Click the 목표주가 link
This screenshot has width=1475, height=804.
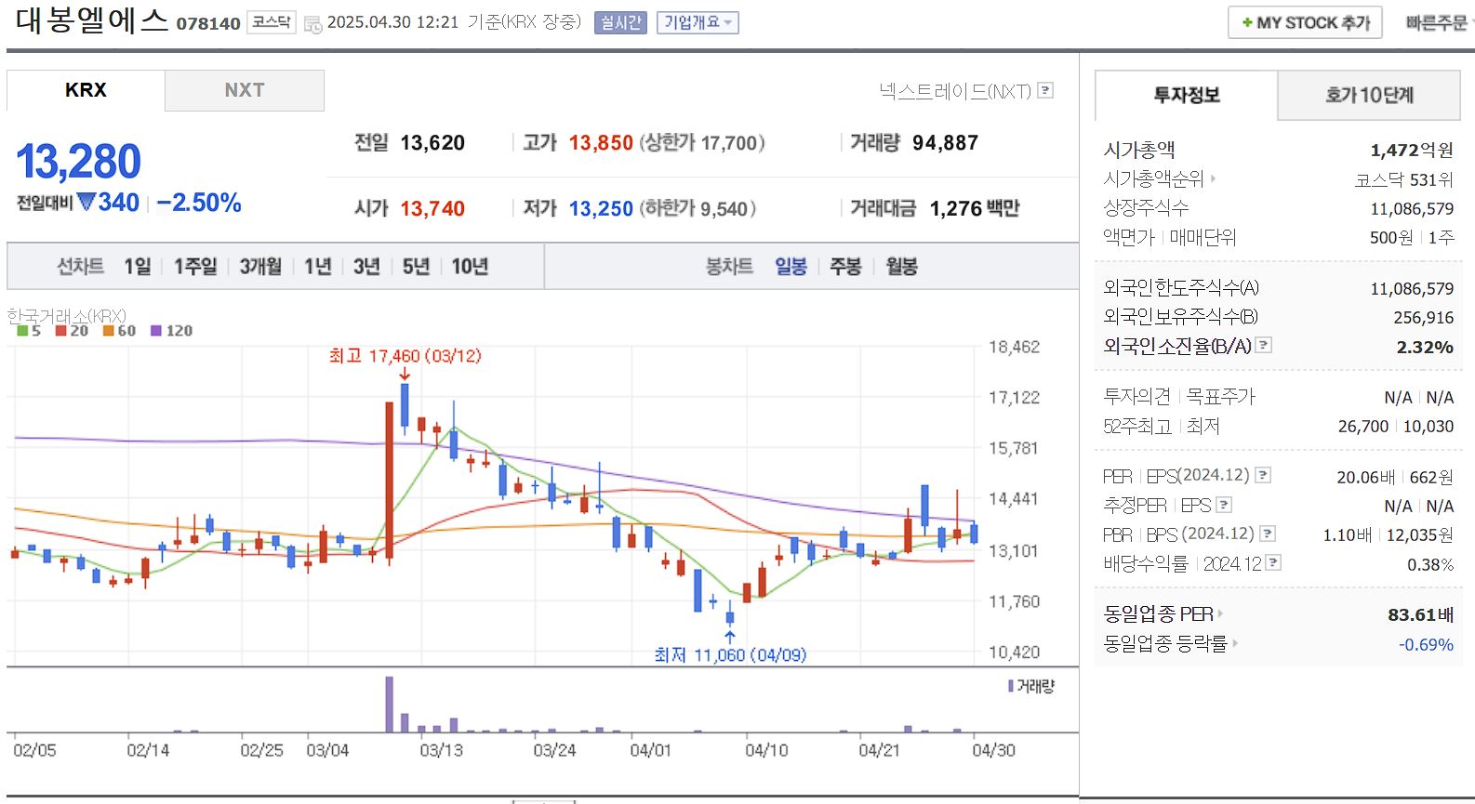(1220, 397)
